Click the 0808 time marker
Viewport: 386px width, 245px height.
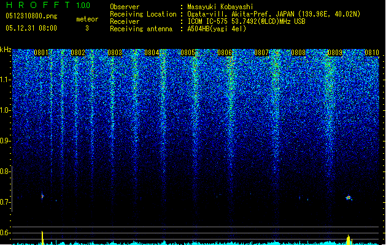(x=298, y=53)
